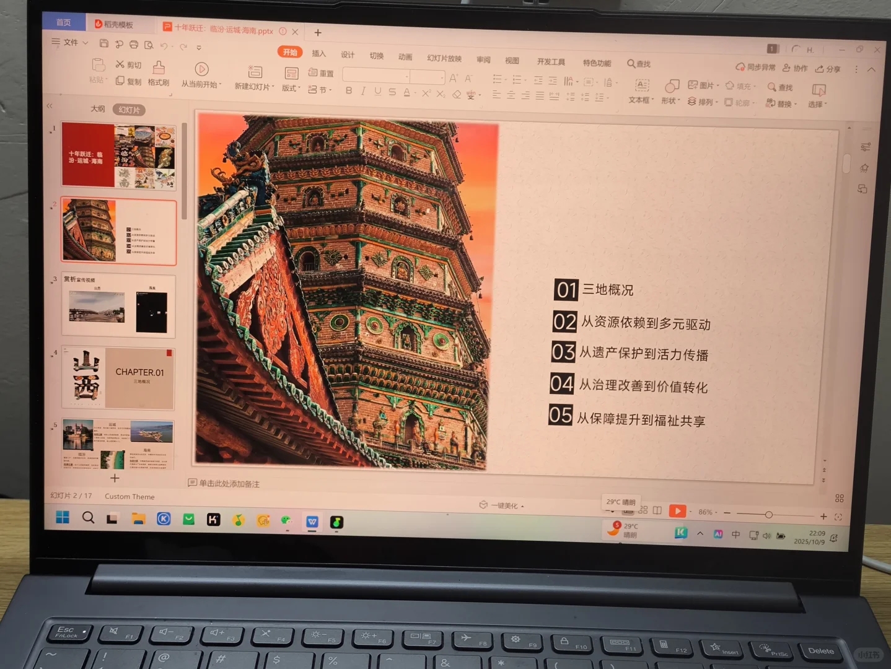Undo the last action
This screenshot has width=891, height=669.
pyautogui.click(x=164, y=46)
